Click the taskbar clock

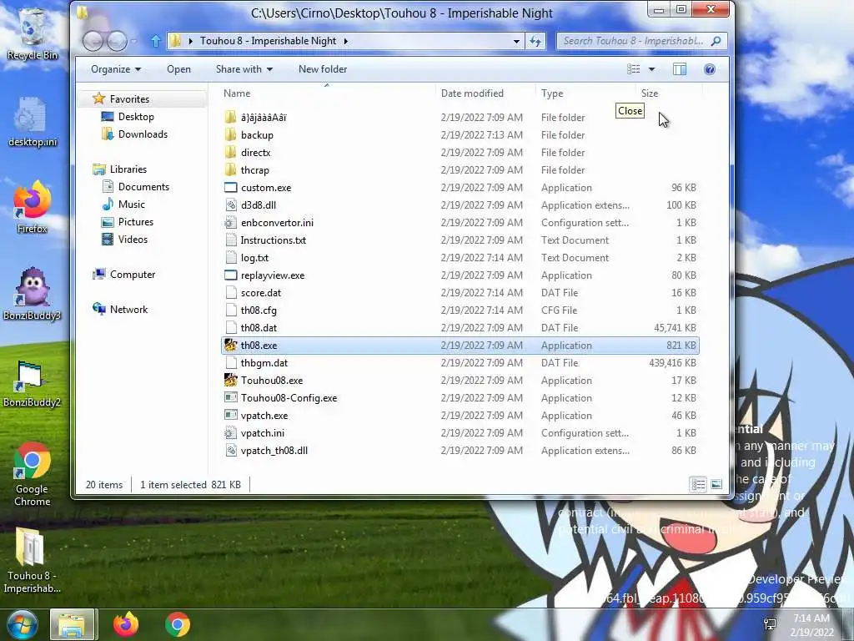811,624
